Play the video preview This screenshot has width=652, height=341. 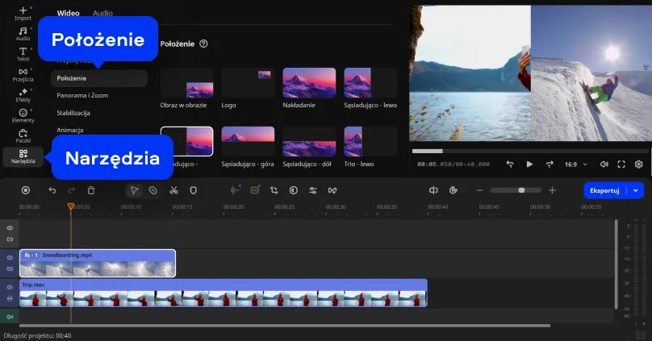pyautogui.click(x=529, y=164)
